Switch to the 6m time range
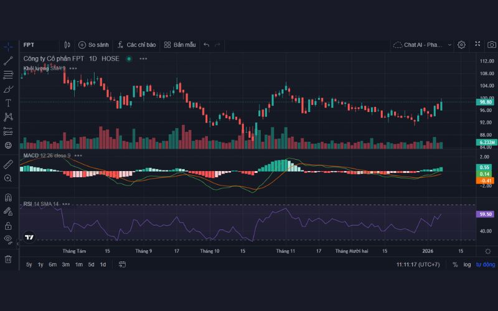Image resolution: width=498 pixels, height=311 pixels. (52, 264)
